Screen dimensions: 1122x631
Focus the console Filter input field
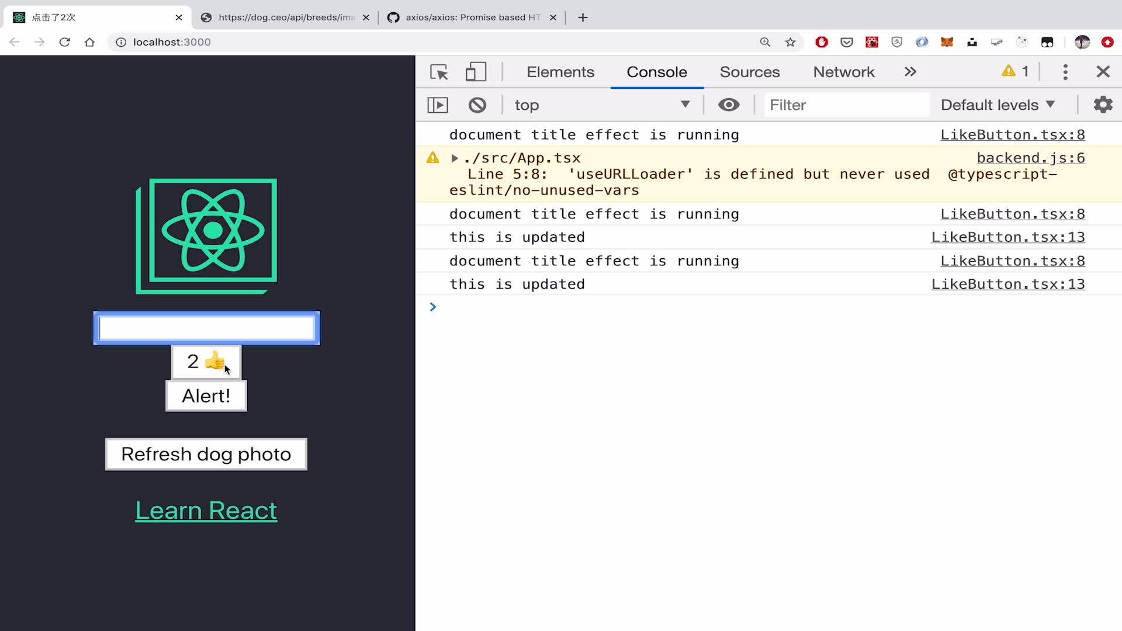pos(846,105)
